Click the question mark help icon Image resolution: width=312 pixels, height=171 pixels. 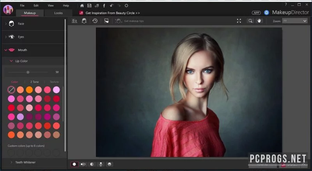286,4
